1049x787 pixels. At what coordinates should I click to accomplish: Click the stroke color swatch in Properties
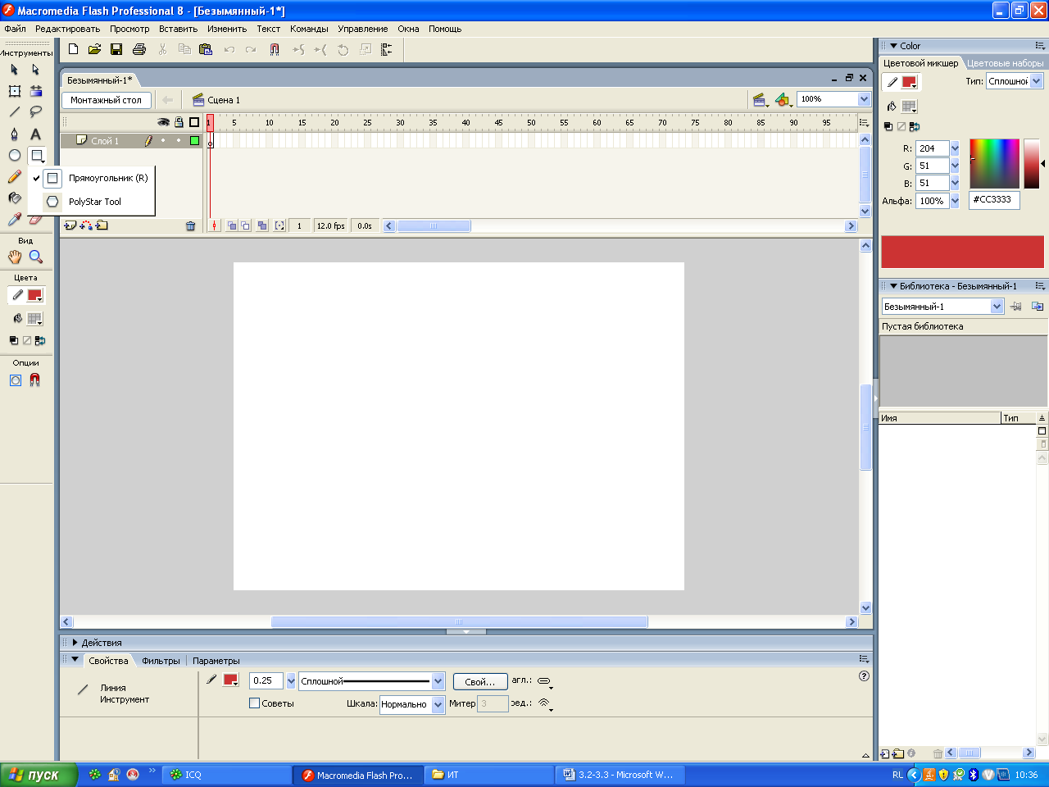[231, 680]
